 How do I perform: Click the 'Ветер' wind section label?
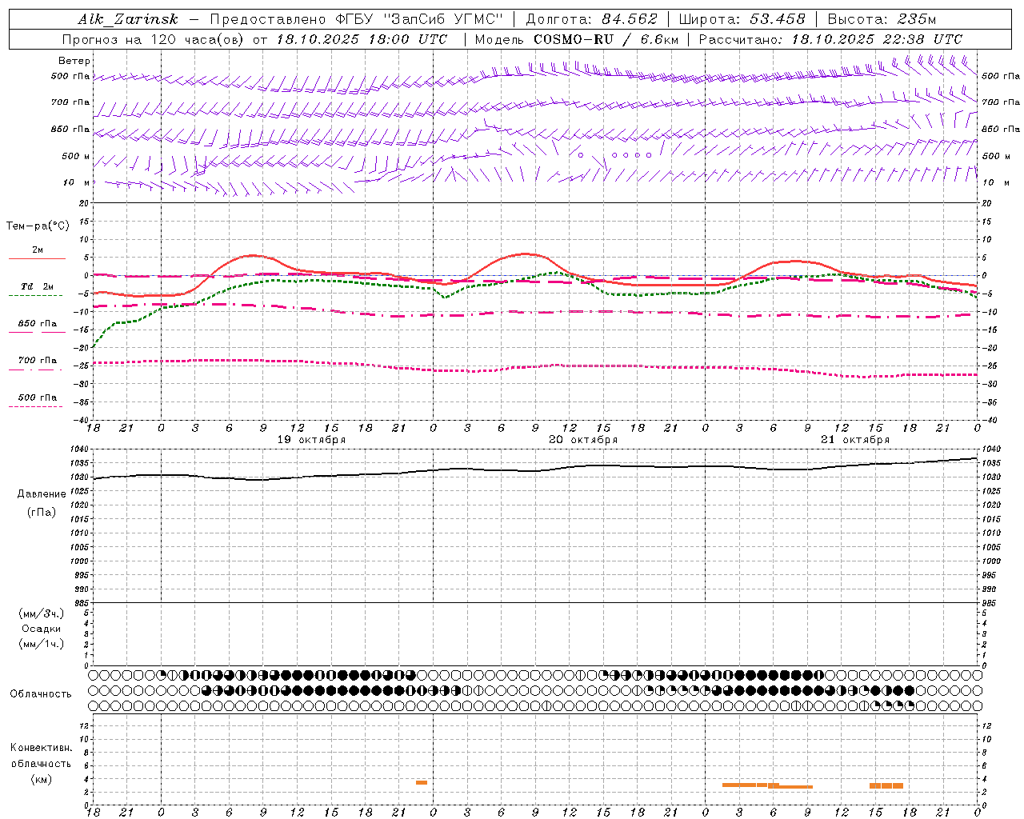click(74, 61)
